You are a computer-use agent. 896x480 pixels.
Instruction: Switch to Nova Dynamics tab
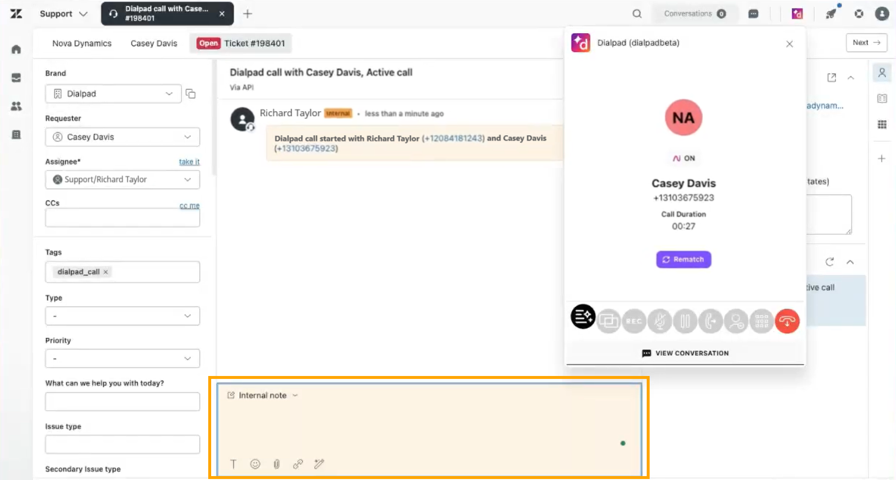tap(82, 43)
